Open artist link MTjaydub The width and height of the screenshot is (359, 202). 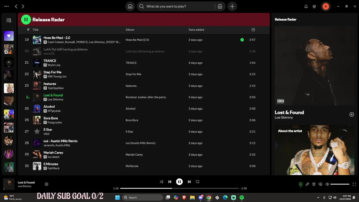tap(54, 111)
